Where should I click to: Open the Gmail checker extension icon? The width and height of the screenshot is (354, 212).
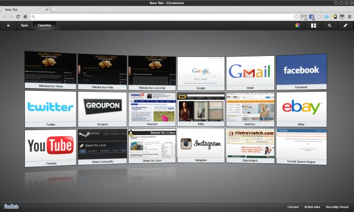tap(304, 17)
